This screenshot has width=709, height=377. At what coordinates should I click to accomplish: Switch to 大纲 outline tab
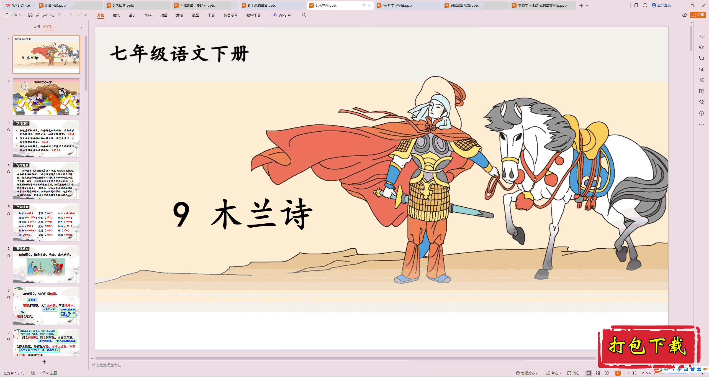(36, 27)
